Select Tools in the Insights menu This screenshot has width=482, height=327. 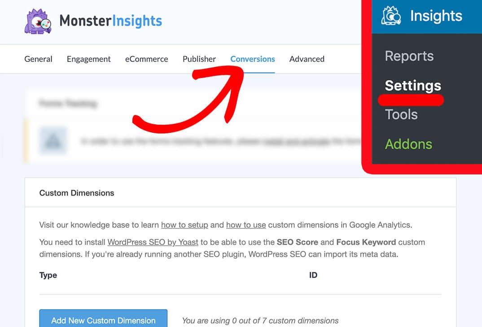[x=401, y=115]
